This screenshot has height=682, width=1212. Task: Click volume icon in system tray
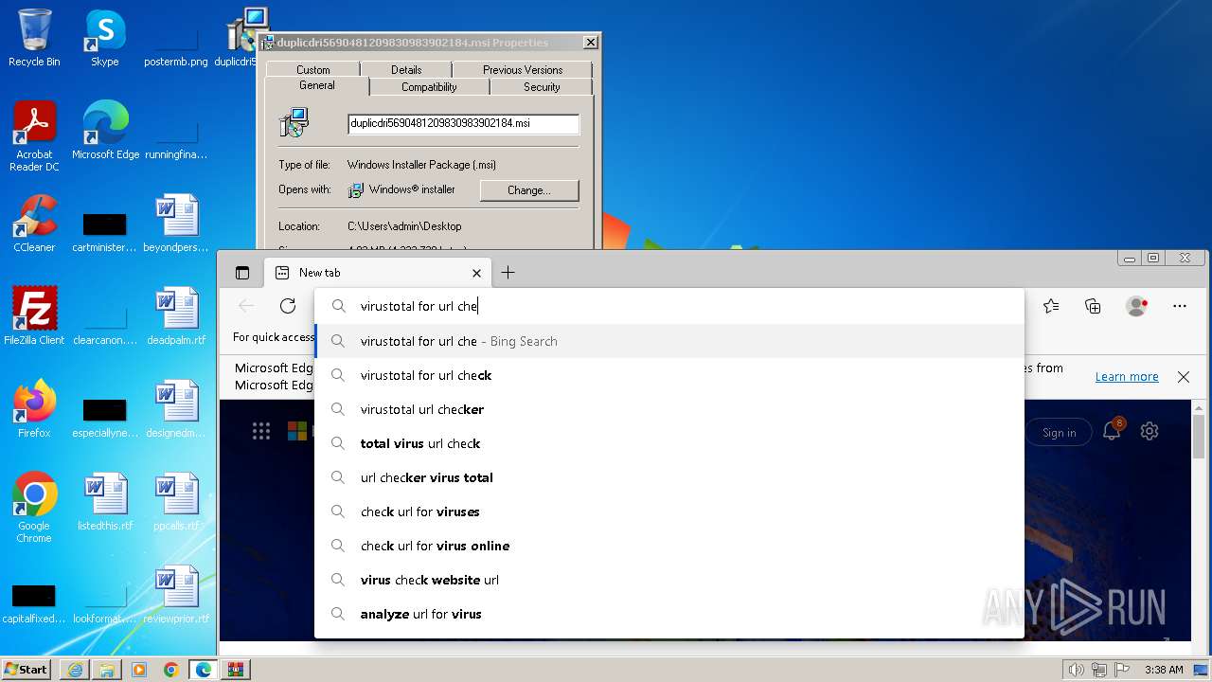(1076, 670)
